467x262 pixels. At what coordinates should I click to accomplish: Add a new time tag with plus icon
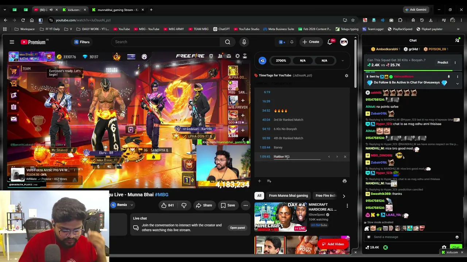(x=259, y=181)
